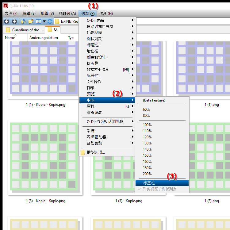Expand the 列表视图 submenu

coord(107,33)
